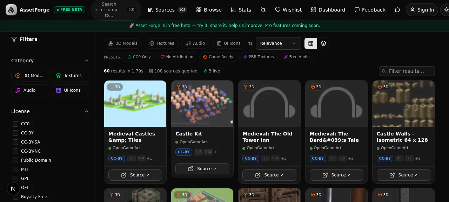This screenshot has width=449, height=202.
Task: Filter by UI Icons tab above results
Action: click(229, 43)
